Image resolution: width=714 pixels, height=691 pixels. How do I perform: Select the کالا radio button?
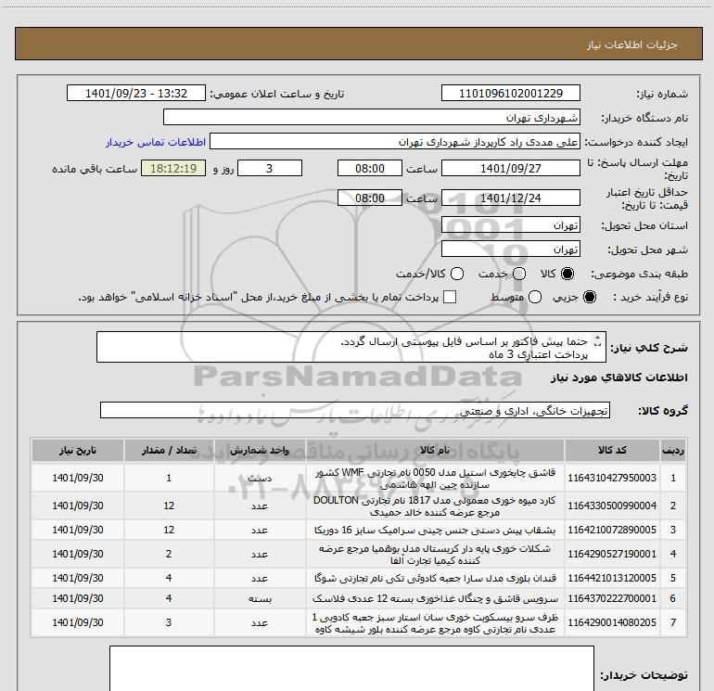click(567, 274)
